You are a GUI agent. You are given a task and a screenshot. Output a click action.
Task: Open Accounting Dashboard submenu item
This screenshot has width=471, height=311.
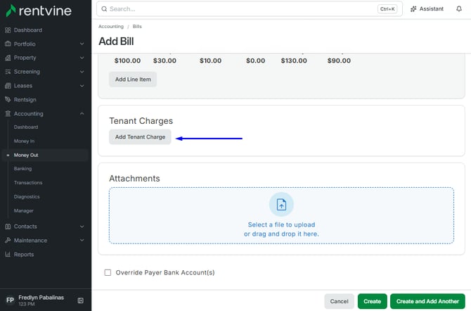pyautogui.click(x=26, y=127)
